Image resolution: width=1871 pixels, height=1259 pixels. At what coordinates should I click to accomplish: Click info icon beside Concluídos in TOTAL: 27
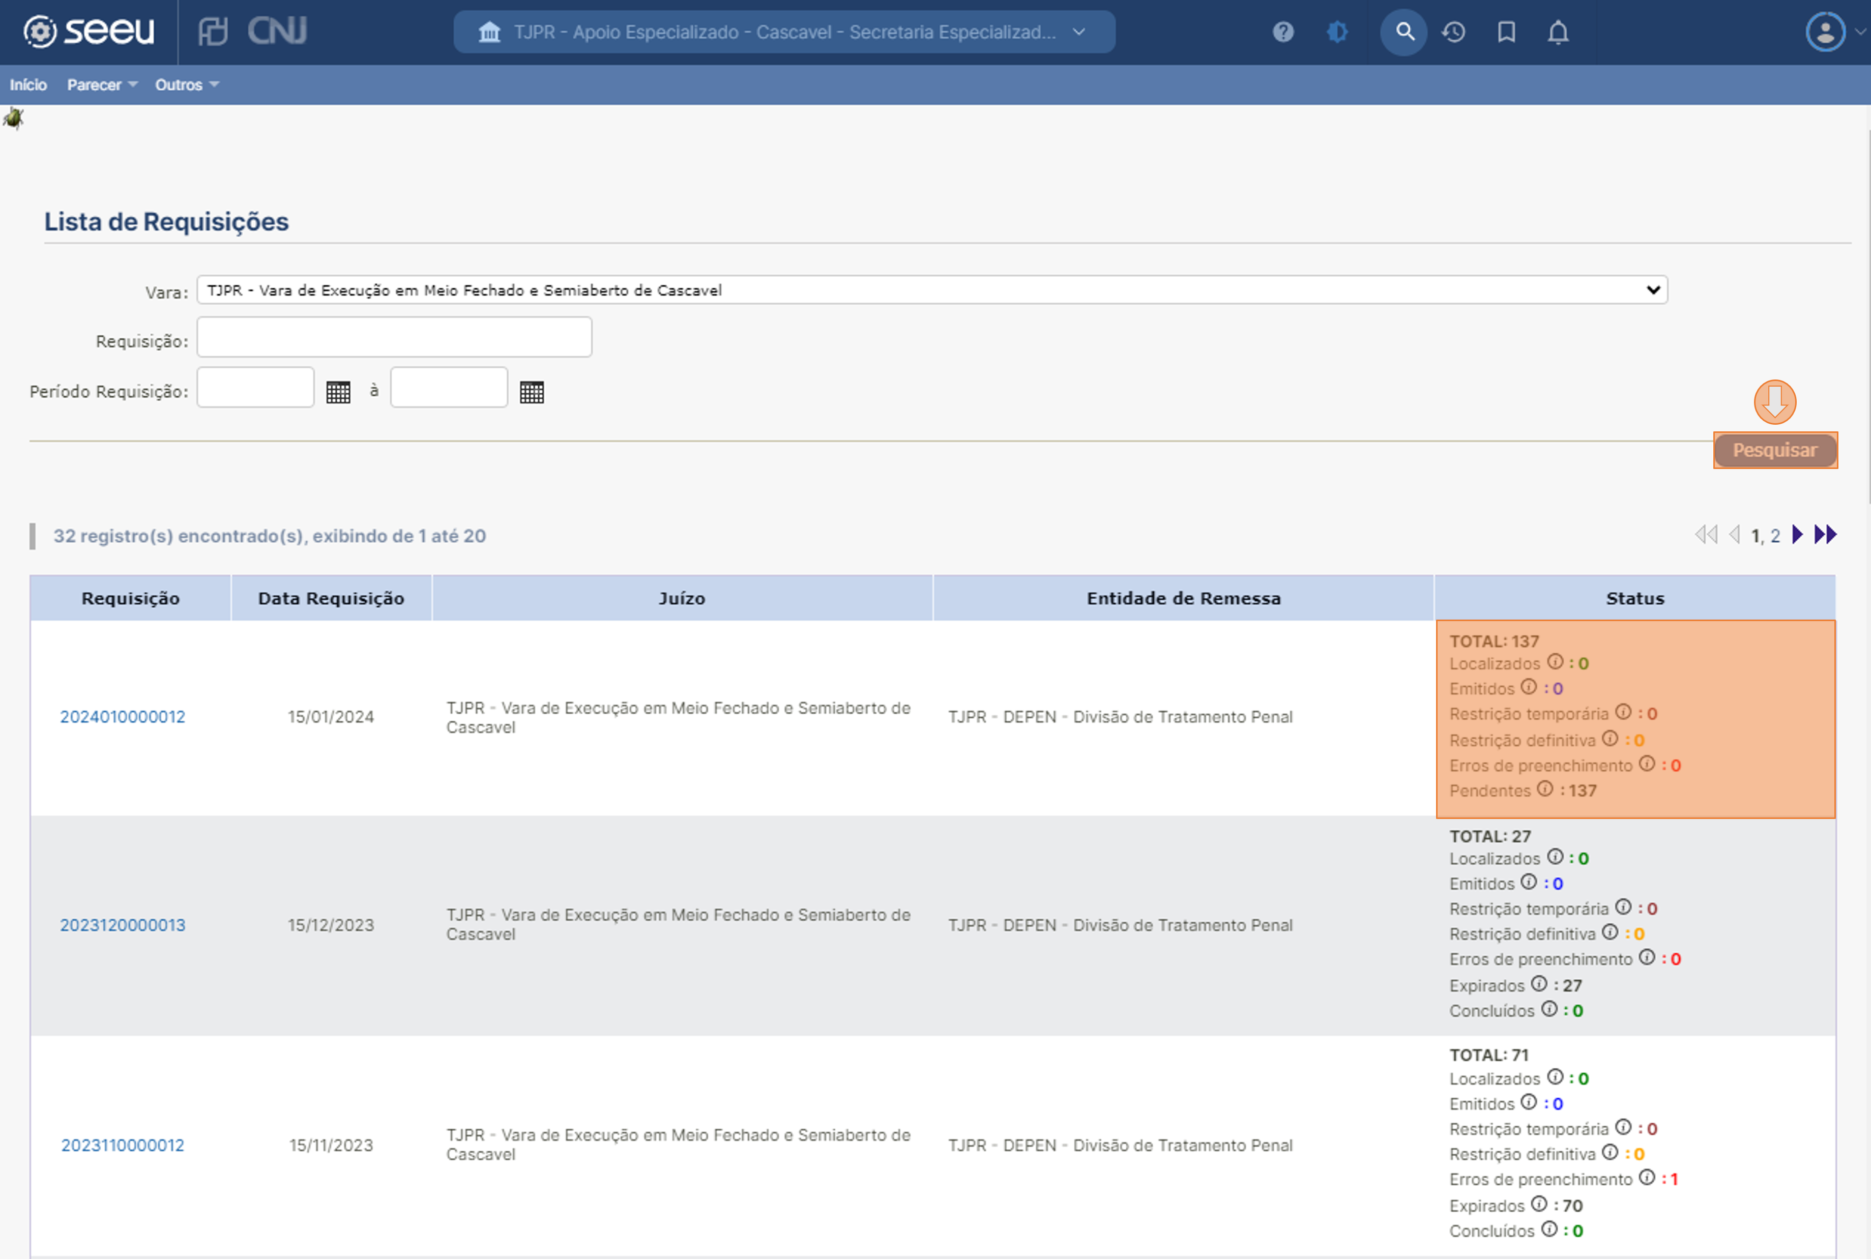[x=1550, y=1009]
